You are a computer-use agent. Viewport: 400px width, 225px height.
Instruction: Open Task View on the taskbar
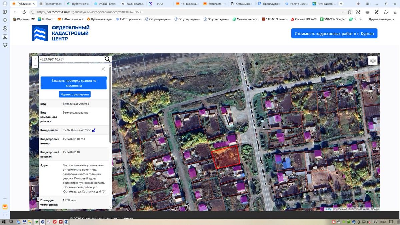[11, 222]
